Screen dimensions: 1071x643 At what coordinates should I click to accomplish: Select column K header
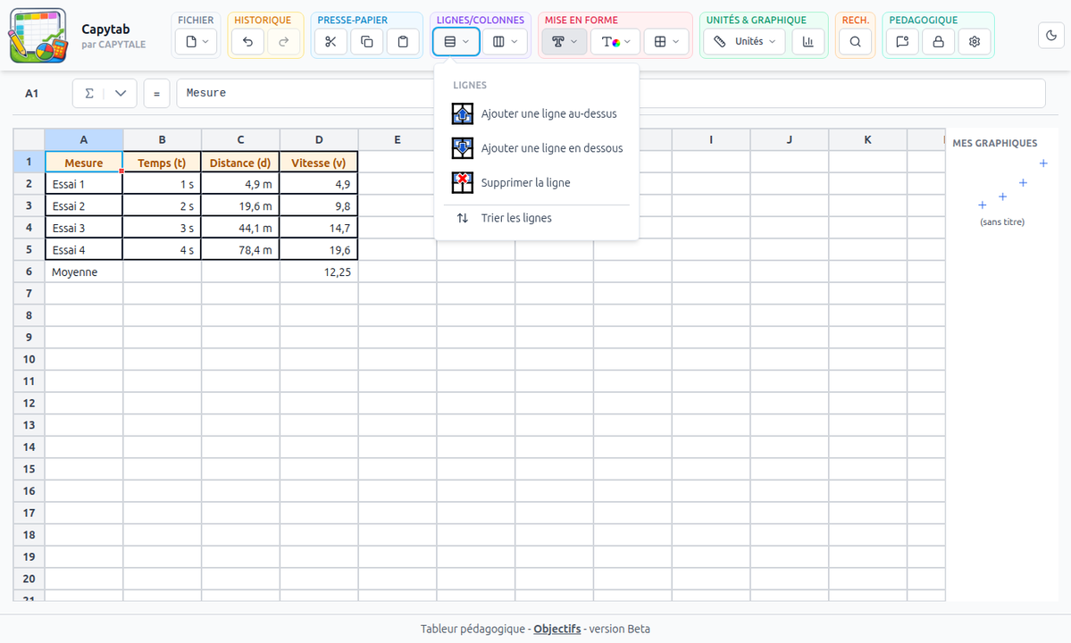click(867, 139)
